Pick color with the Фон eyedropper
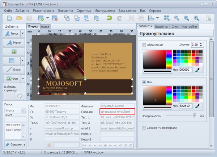This screenshot has width=217, height=157. pyautogui.click(x=197, y=106)
